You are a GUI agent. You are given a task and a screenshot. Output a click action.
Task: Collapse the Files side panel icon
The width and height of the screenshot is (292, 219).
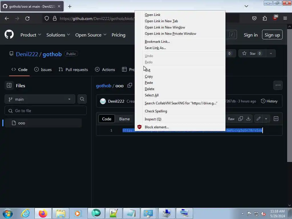(x=9, y=85)
